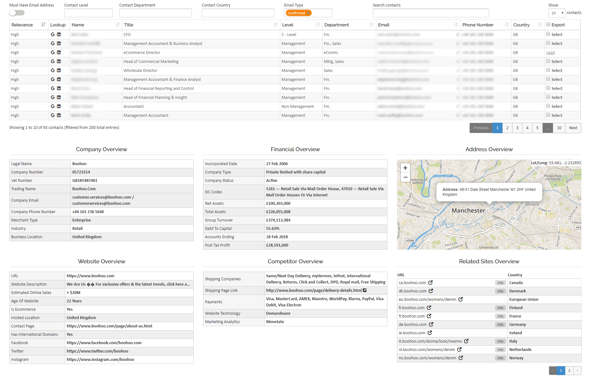Click Next in contacts pagination
The image size is (596, 381).
click(x=573, y=128)
